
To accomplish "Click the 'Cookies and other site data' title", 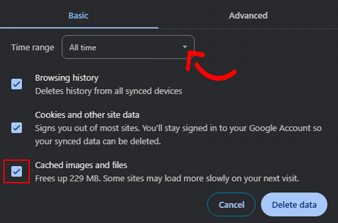I will pos(87,115).
